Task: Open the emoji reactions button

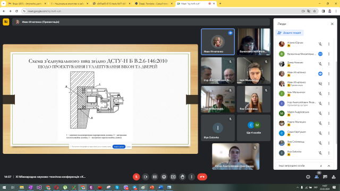Action: point(164,177)
